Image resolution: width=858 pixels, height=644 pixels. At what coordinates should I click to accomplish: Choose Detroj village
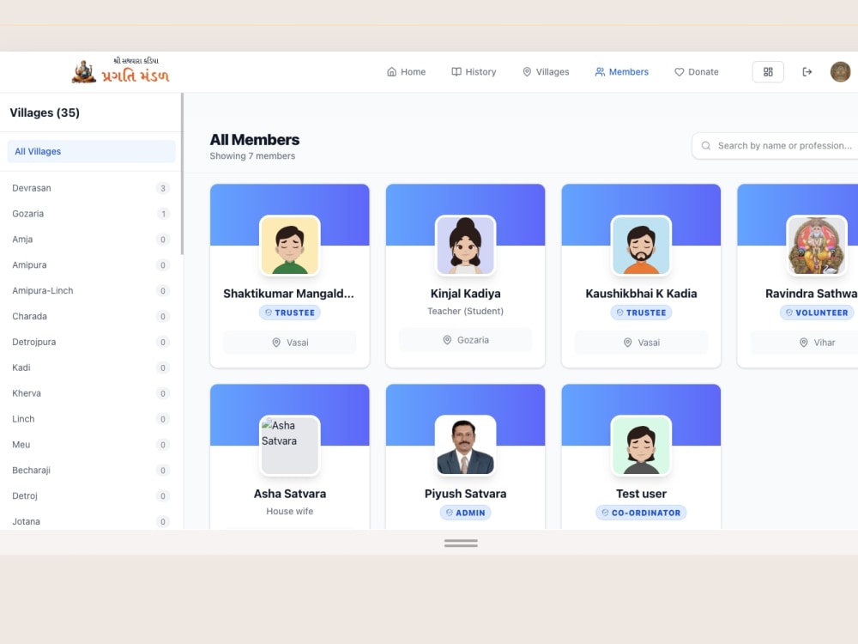click(91, 496)
